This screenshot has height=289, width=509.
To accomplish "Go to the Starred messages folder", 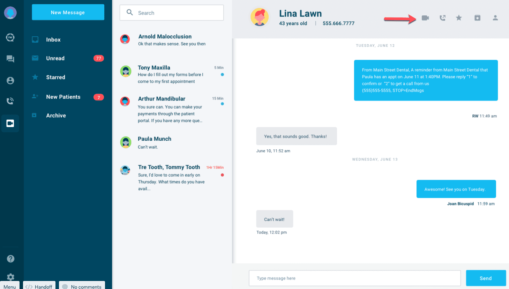I will [x=68, y=77].
